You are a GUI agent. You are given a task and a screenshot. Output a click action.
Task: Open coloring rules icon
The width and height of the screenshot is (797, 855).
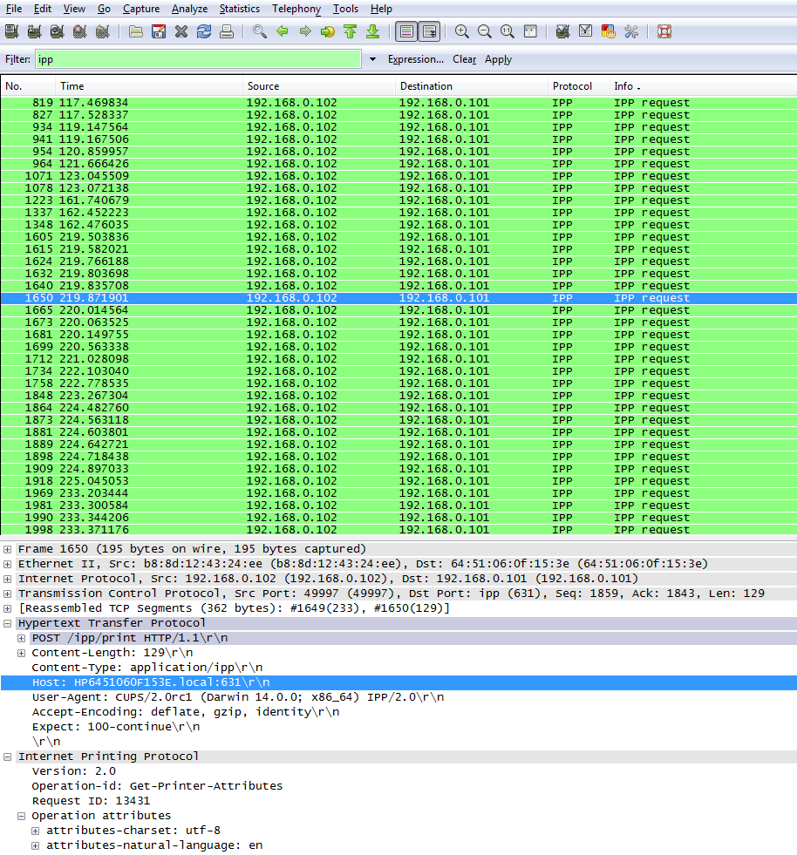pos(609,31)
